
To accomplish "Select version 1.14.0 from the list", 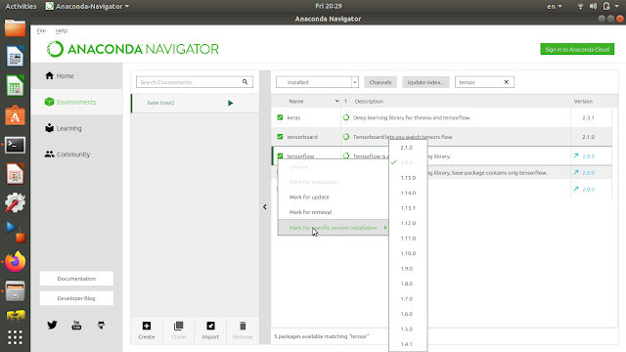I will pyautogui.click(x=408, y=193).
